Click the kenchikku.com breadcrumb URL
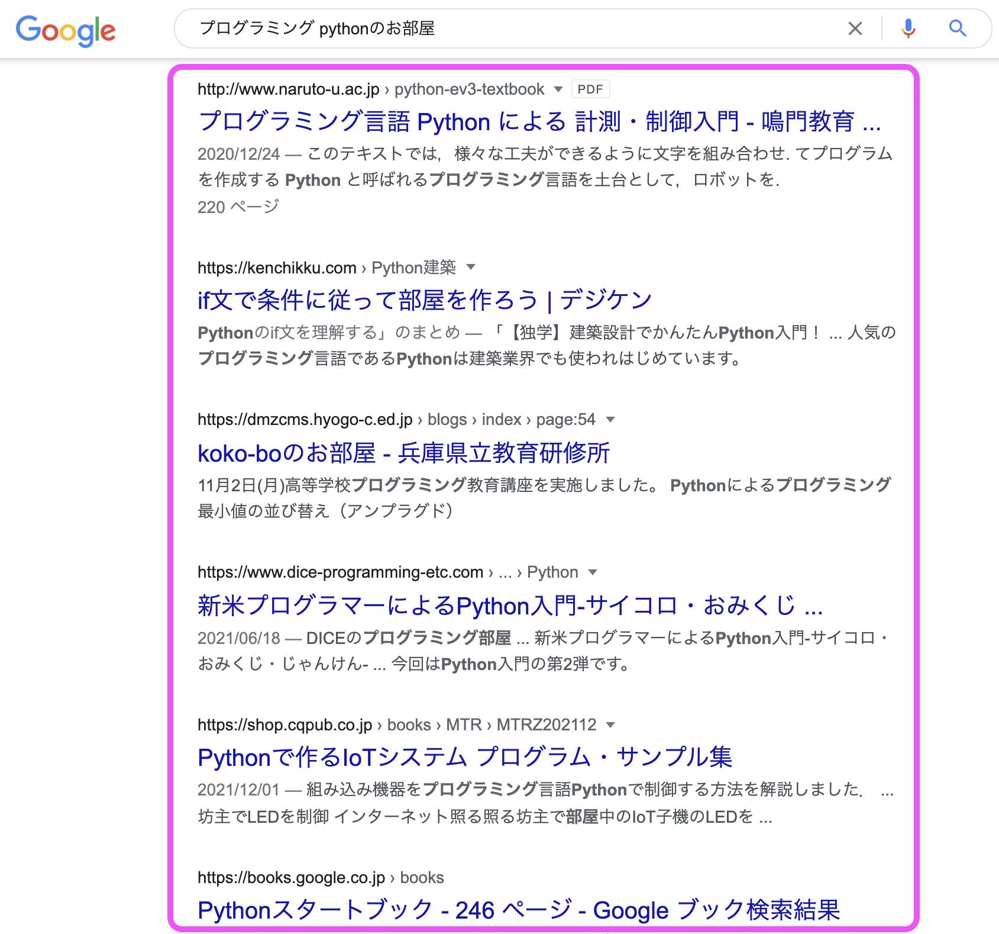 pyautogui.click(x=276, y=268)
